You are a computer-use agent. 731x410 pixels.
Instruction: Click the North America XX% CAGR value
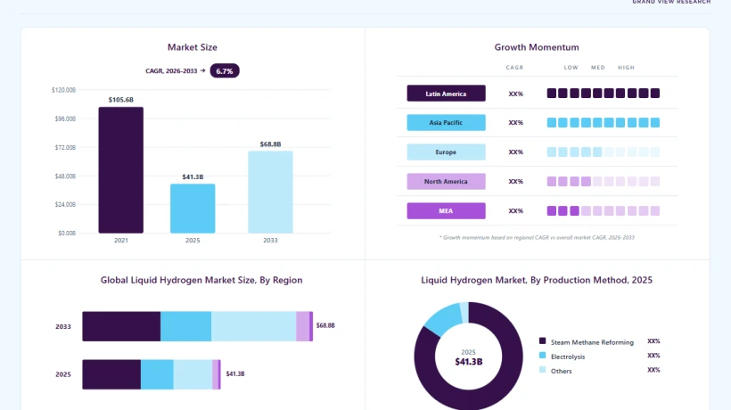click(515, 181)
